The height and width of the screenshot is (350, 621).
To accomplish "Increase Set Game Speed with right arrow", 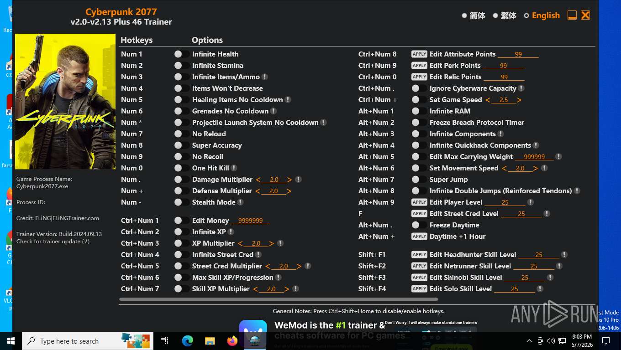I will 519,100.
